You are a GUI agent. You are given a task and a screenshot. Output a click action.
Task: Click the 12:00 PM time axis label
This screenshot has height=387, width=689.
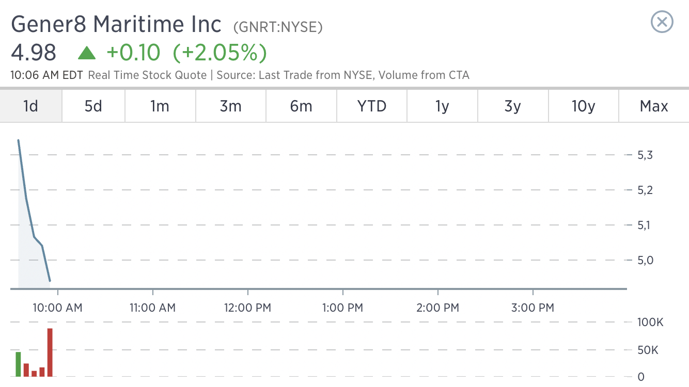coord(247,308)
